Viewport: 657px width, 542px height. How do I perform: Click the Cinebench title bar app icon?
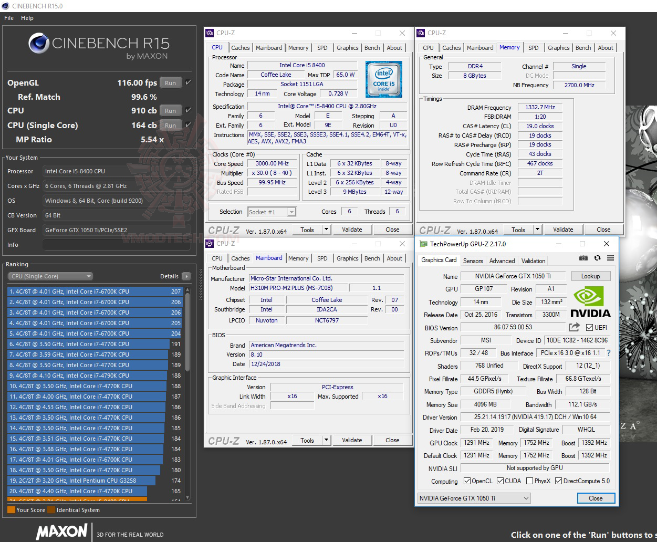coord(6,6)
